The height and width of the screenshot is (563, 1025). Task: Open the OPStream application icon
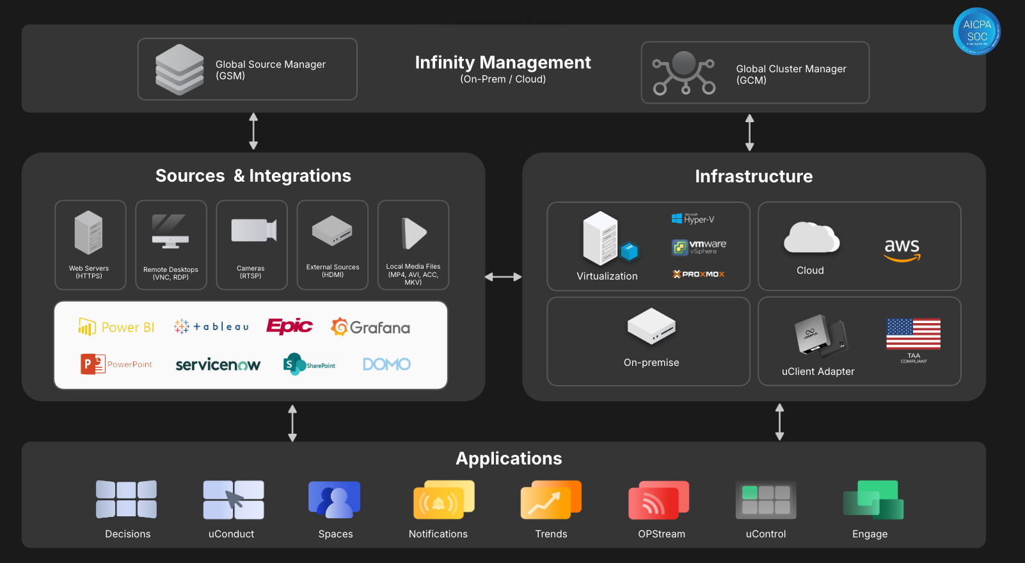tap(658, 500)
